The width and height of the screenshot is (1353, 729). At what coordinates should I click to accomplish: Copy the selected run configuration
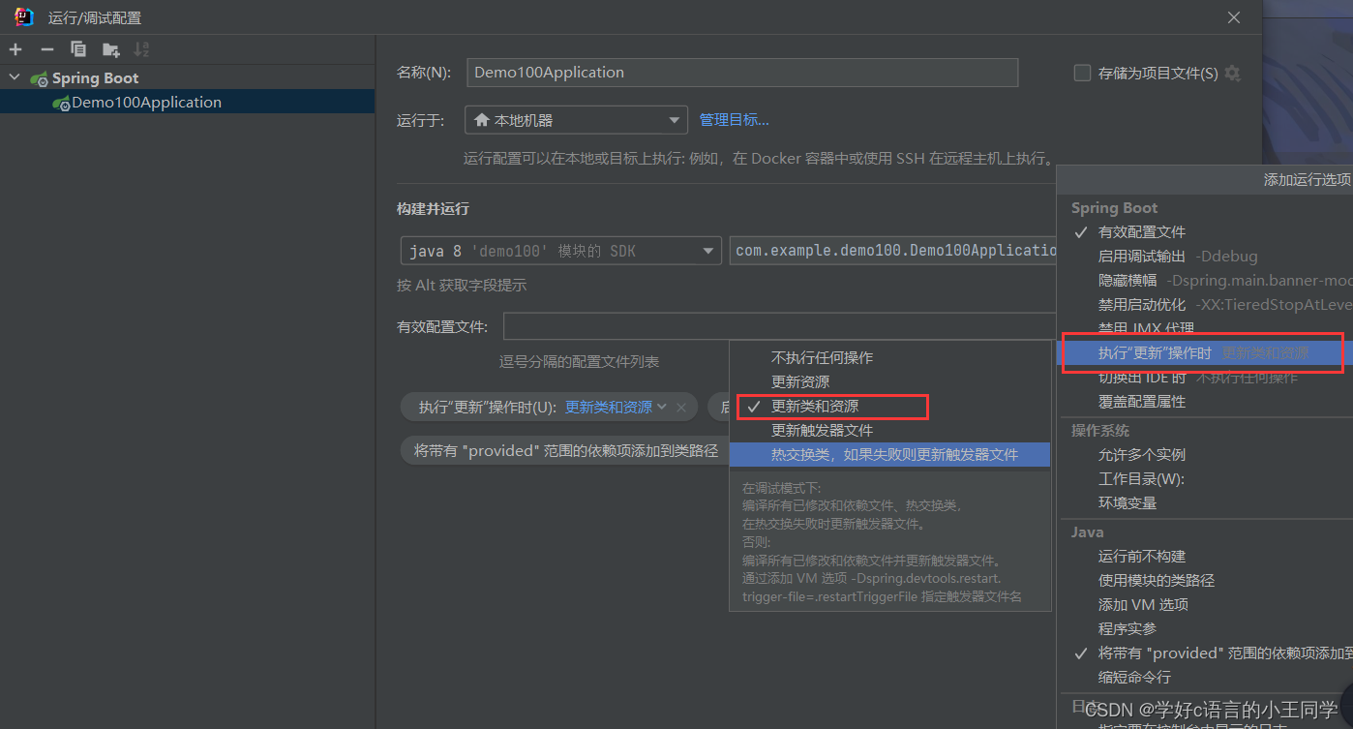click(x=78, y=49)
